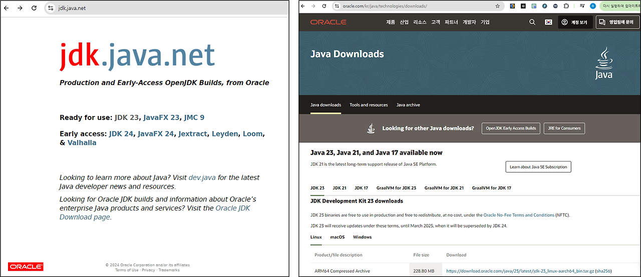The height and width of the screenshot is (277, 641).
Task: Open the JMC 9 link
Action: [194, 117]
